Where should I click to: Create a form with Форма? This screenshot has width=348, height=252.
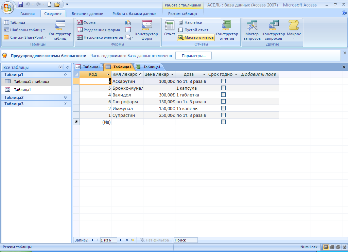click(86, 22)
